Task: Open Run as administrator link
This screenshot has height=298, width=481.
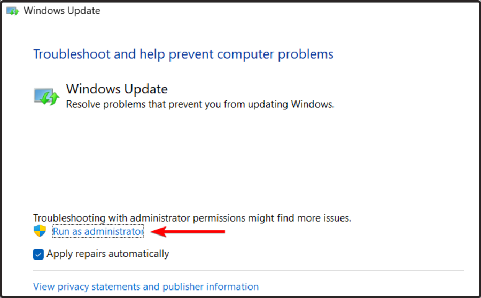Action: click(x=98, y=231)
